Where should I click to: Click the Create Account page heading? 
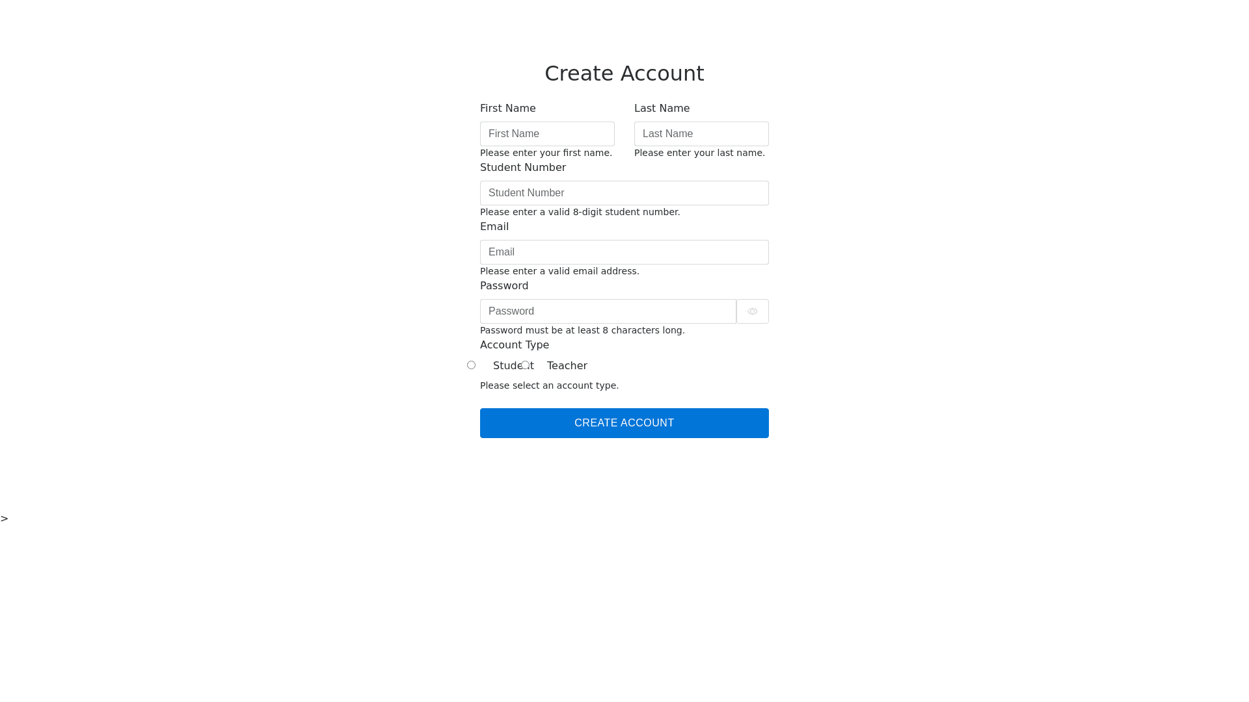tap(624, 73)
